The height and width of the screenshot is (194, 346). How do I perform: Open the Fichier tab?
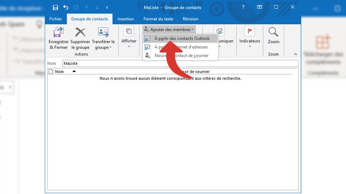(x=56, y=19)
